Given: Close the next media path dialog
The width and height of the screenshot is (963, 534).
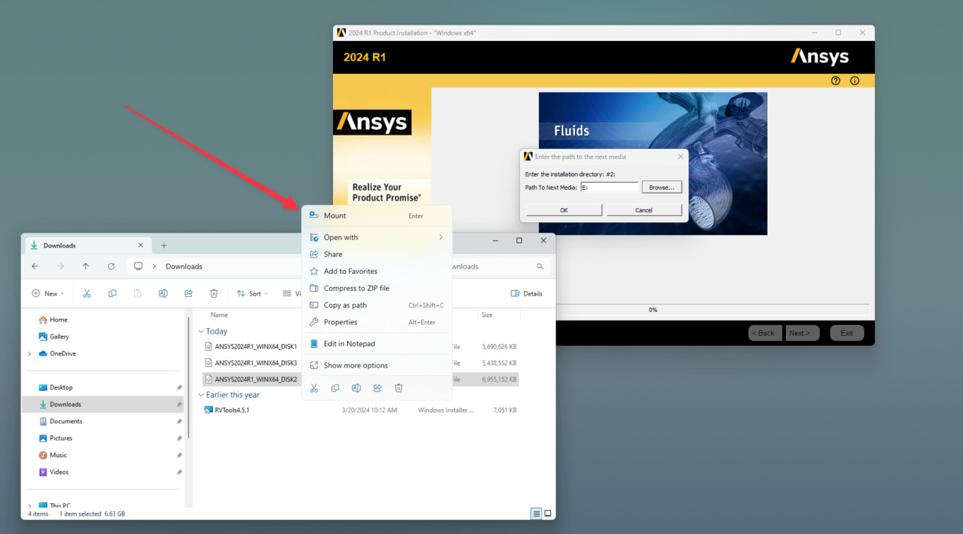Looking at the screenshot, I should tap(680, 157).
